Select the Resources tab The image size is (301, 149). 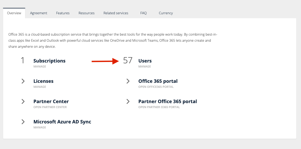point(87,13)
